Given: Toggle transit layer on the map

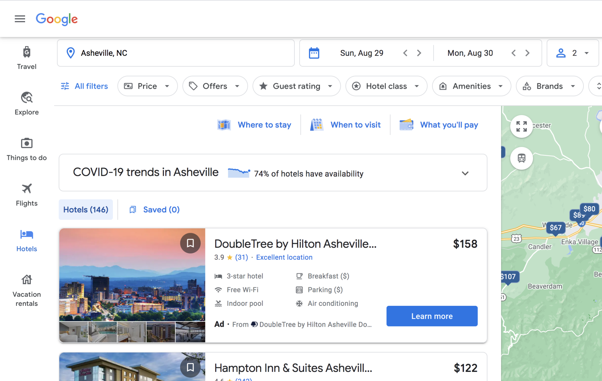Looking at the screenshot, I should pyautogui.click(x=521, y=158).
